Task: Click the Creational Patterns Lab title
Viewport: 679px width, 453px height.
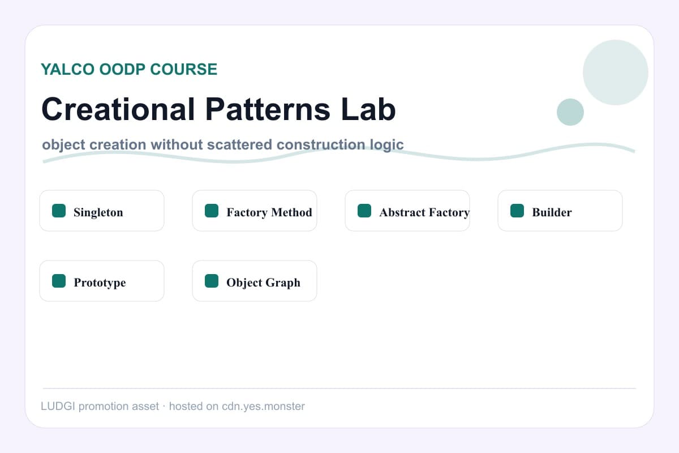Action: click(218, 109)
